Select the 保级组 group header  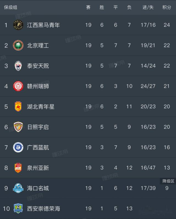point(10,7)
